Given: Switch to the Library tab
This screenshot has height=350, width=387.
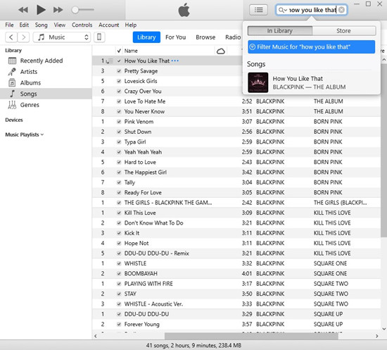Looking at the screenshot, I should click(x=146, y=37).
